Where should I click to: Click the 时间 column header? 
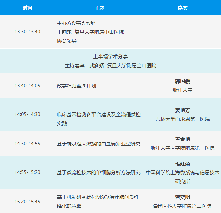click(28, 8)
